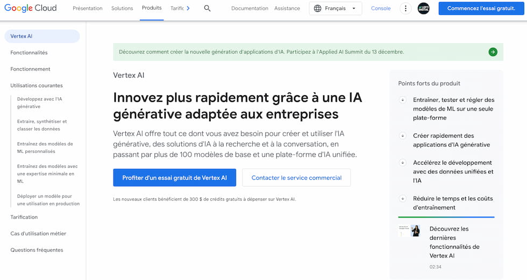This screenshot has width=527, height=280.
Task: Open 'Développez avec l'IA générative'
Action: tap(40, 103)
